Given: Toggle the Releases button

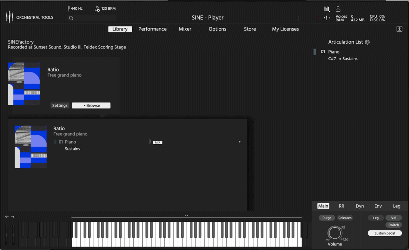Looking at the screenshot, I should (x=345, y=218).
